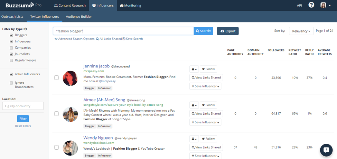Visit songofstyle.com book link
The image size is (337, 159).
click(x=123, y=105)
